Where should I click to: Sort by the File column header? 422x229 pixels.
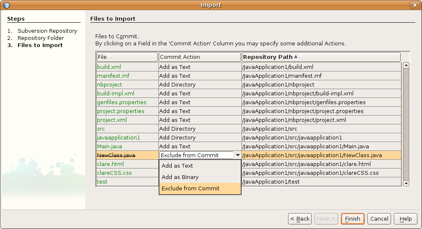[127, 57]
